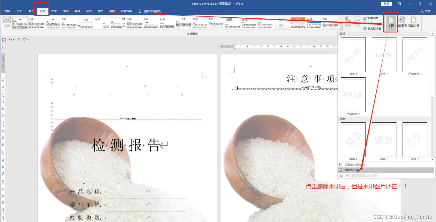Click the 注意事项 heading text

311,79
